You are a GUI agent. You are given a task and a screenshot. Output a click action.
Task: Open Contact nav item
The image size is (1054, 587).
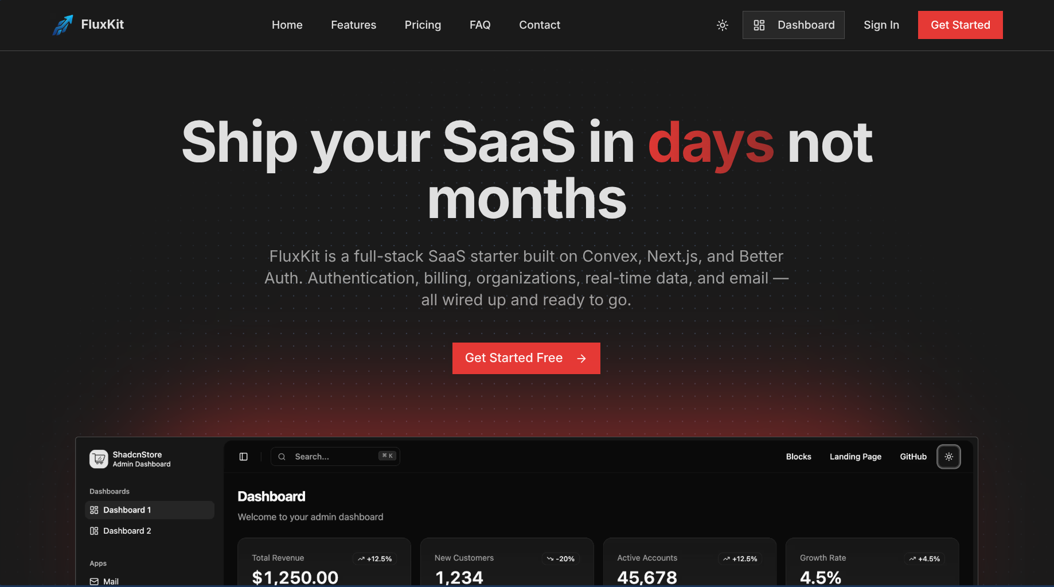tap(540, 25)
